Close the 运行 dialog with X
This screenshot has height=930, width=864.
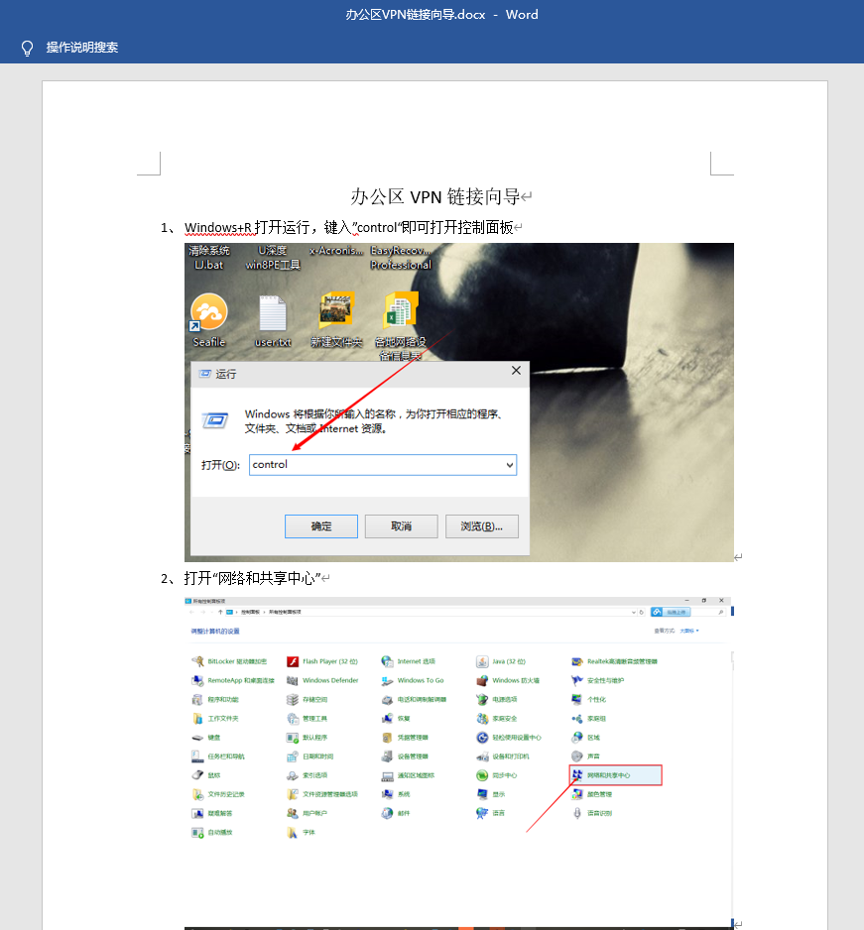pos(516,370)
